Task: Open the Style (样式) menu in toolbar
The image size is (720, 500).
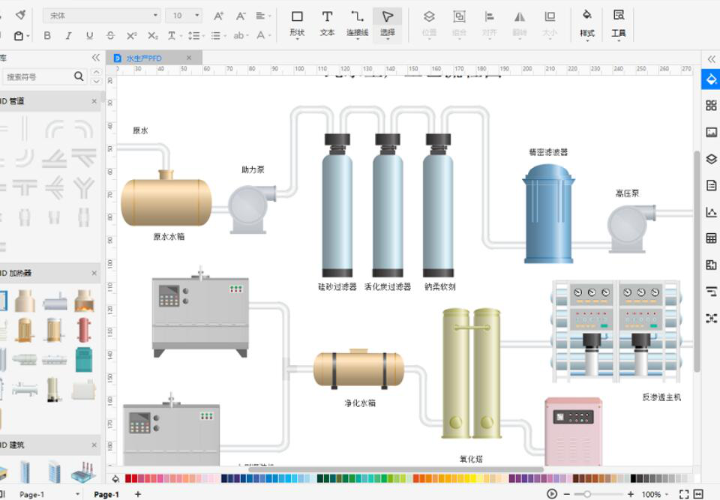Action: point(587,23)
